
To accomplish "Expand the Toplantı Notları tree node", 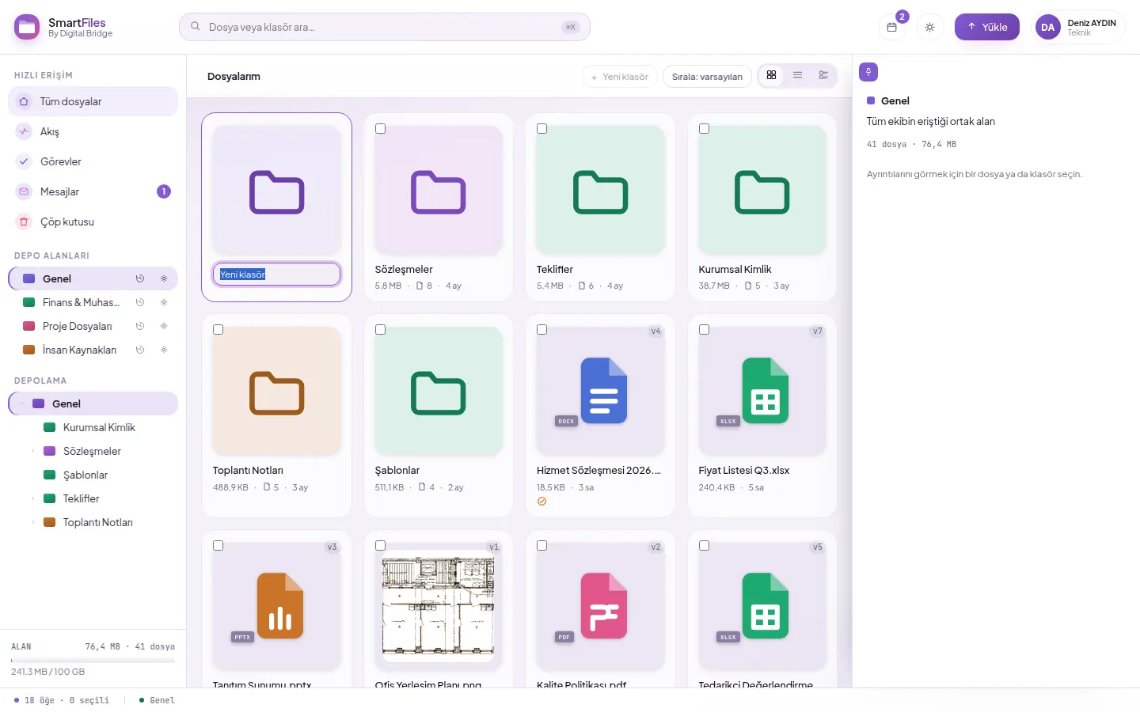I will (32, 522).
